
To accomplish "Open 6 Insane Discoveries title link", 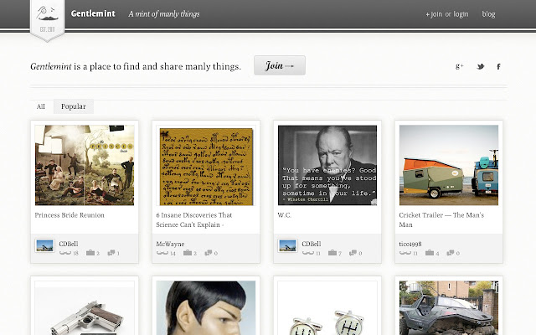I will tap(194, 219).
